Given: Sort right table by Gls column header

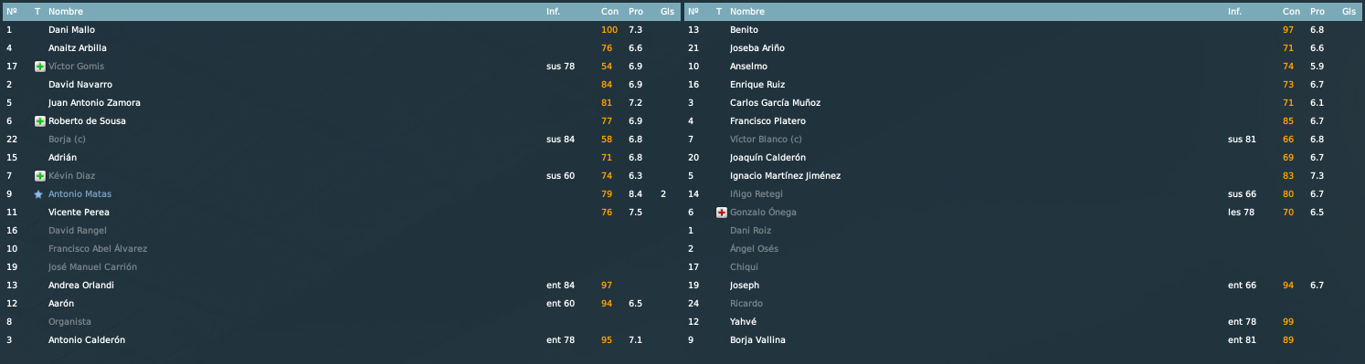Looking at the screenshot, I should coord(1349,12).
